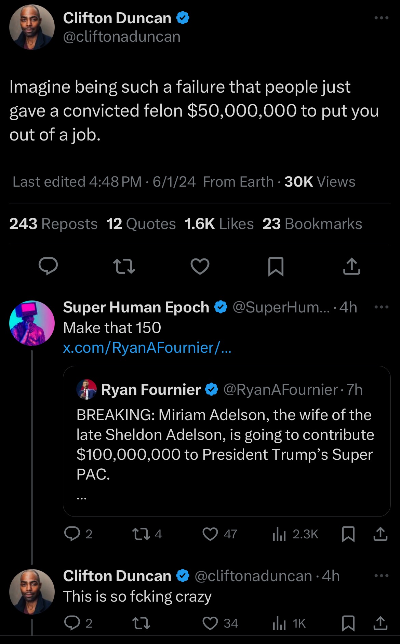400x644 pixels.
Task: Like the Super Human Epoch reply
Action: pyautogui.click(x=210, y=534)
